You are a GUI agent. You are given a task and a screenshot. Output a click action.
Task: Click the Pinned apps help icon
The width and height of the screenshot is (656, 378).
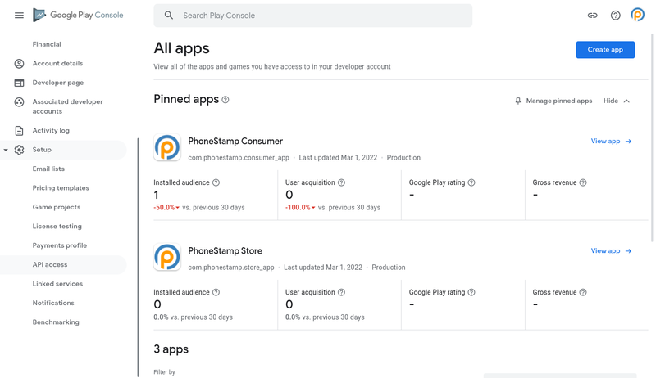[x=225, y=100]
